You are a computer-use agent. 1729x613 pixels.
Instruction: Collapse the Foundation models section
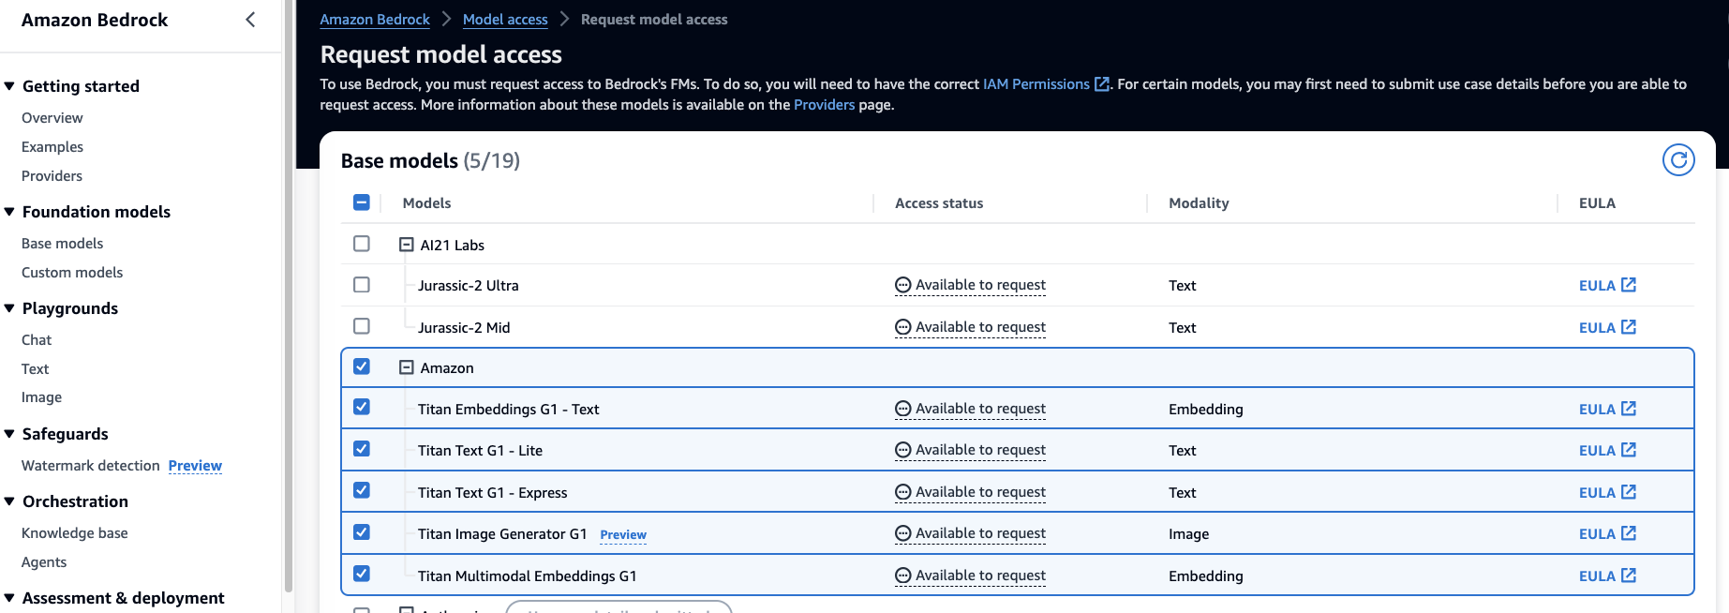coord(9,212)
